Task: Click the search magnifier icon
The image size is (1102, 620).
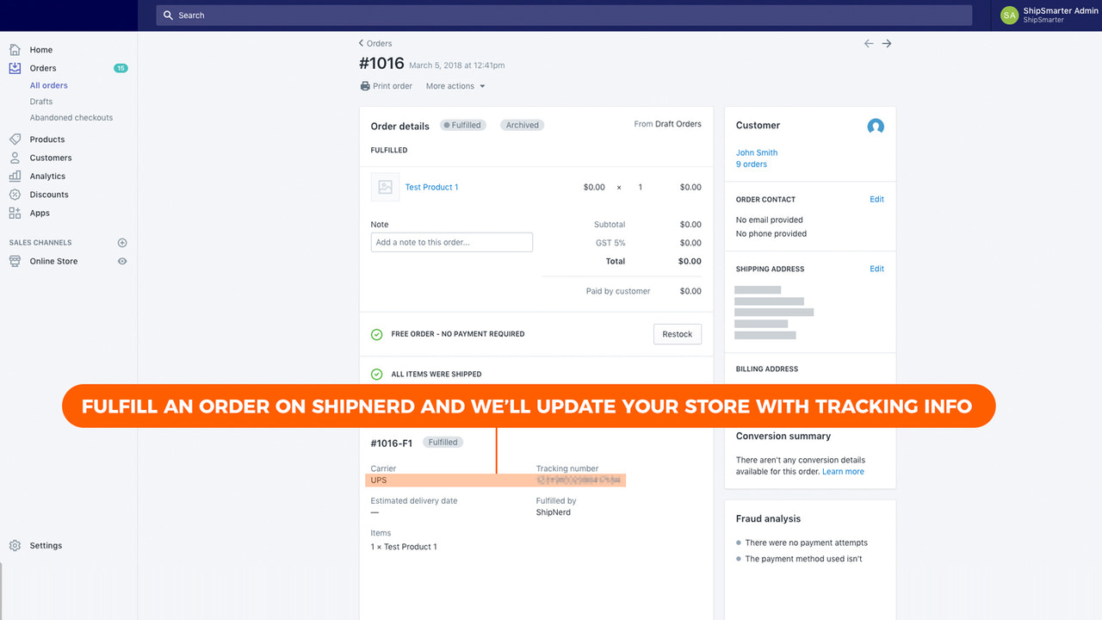Action: tap(167, 15)
